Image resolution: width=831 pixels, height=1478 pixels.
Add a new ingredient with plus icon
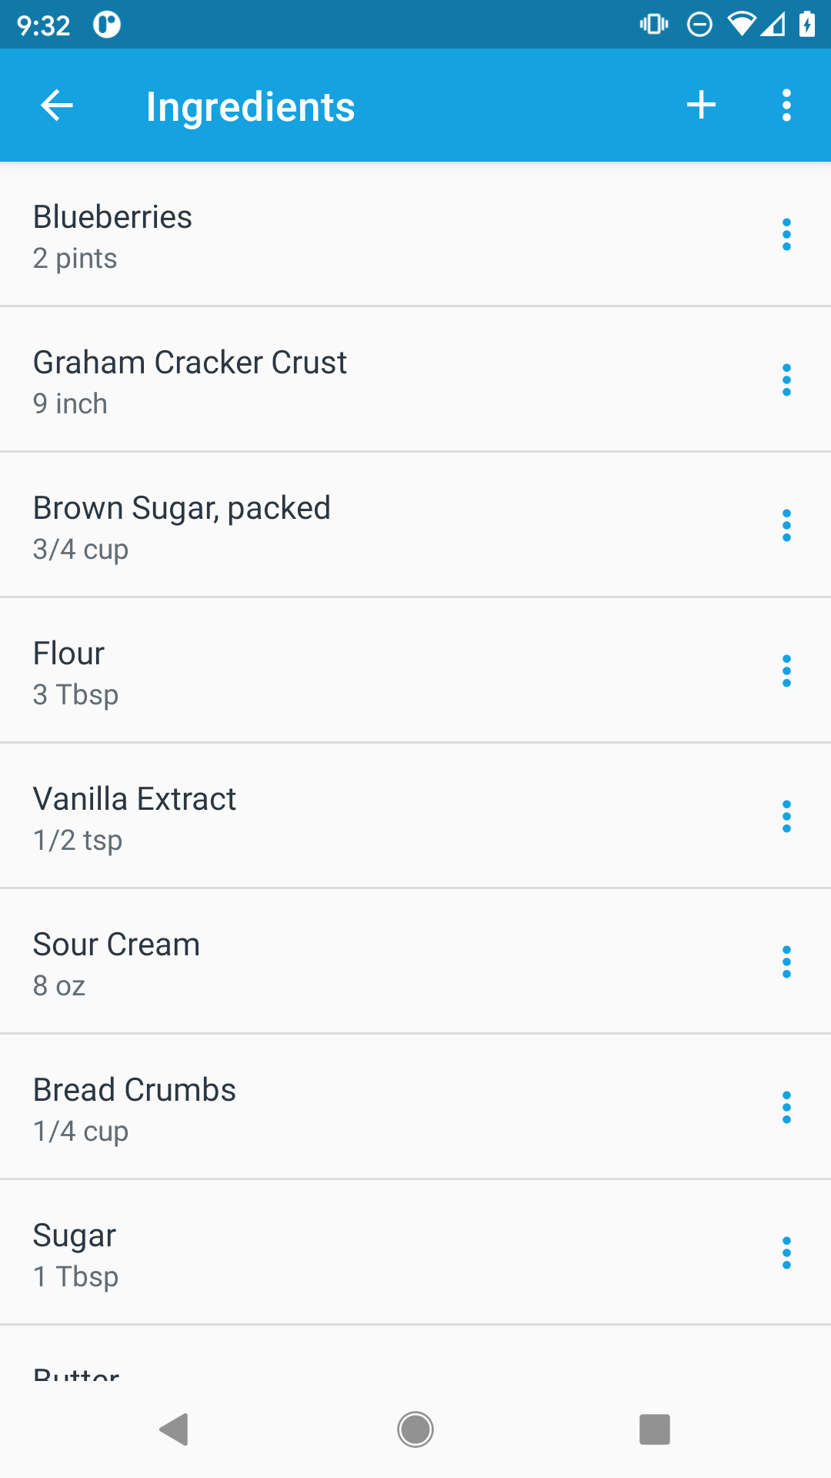[x=701, y=105]
